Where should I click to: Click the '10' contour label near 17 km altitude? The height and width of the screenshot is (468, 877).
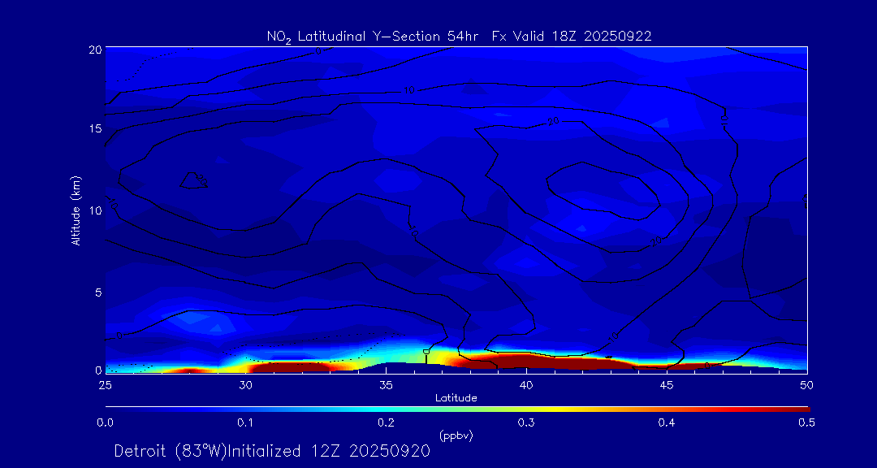point(408,90)
